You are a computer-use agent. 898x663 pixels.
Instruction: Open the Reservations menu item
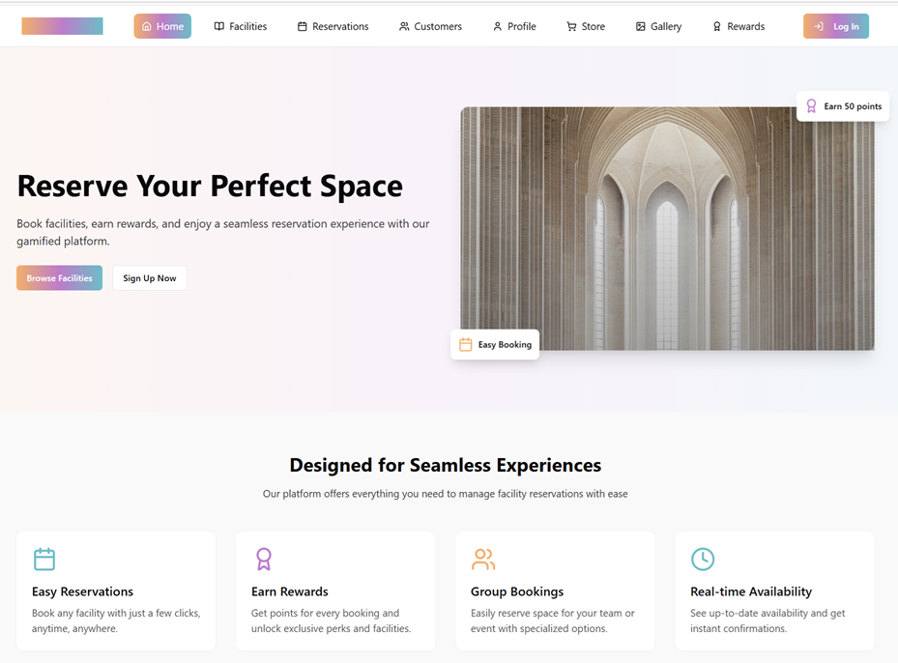pyautogui.click(x=333, y=26)
